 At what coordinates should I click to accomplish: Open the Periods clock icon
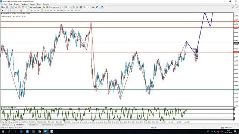97,7
